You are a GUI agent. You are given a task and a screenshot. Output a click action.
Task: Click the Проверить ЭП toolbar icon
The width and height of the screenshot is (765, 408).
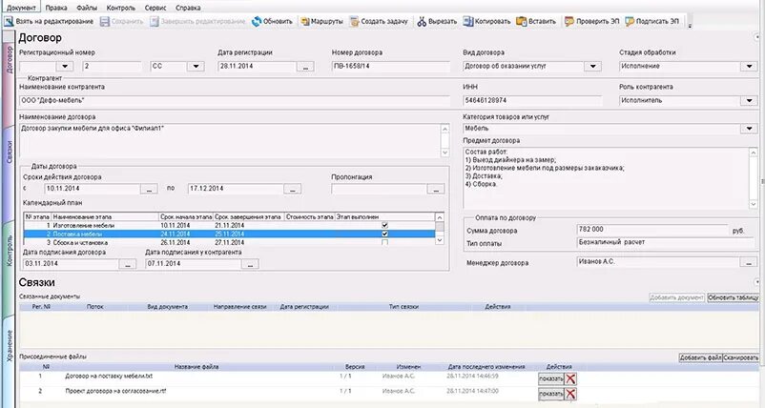569,21
